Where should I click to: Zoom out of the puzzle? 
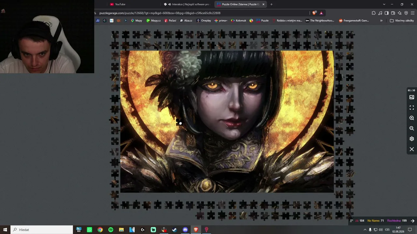tap(412, 128)
